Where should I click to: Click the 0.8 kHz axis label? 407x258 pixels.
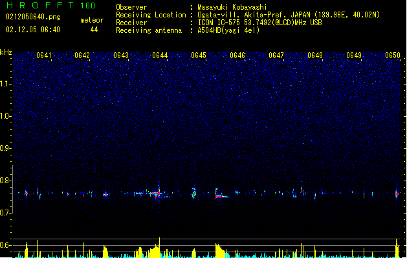tap(5, 181)
